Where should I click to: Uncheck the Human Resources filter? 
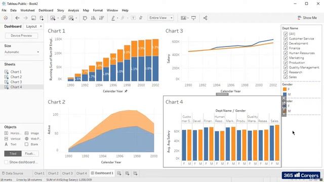(286, 53)
